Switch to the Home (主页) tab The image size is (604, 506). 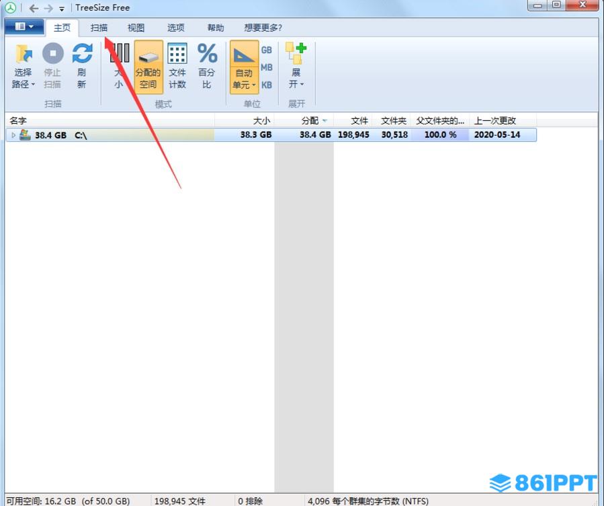point(62,28)
